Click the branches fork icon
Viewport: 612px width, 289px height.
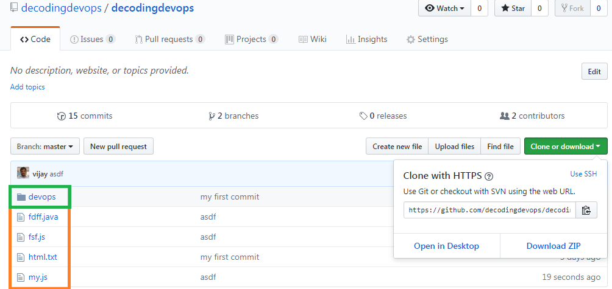(212, 116)
